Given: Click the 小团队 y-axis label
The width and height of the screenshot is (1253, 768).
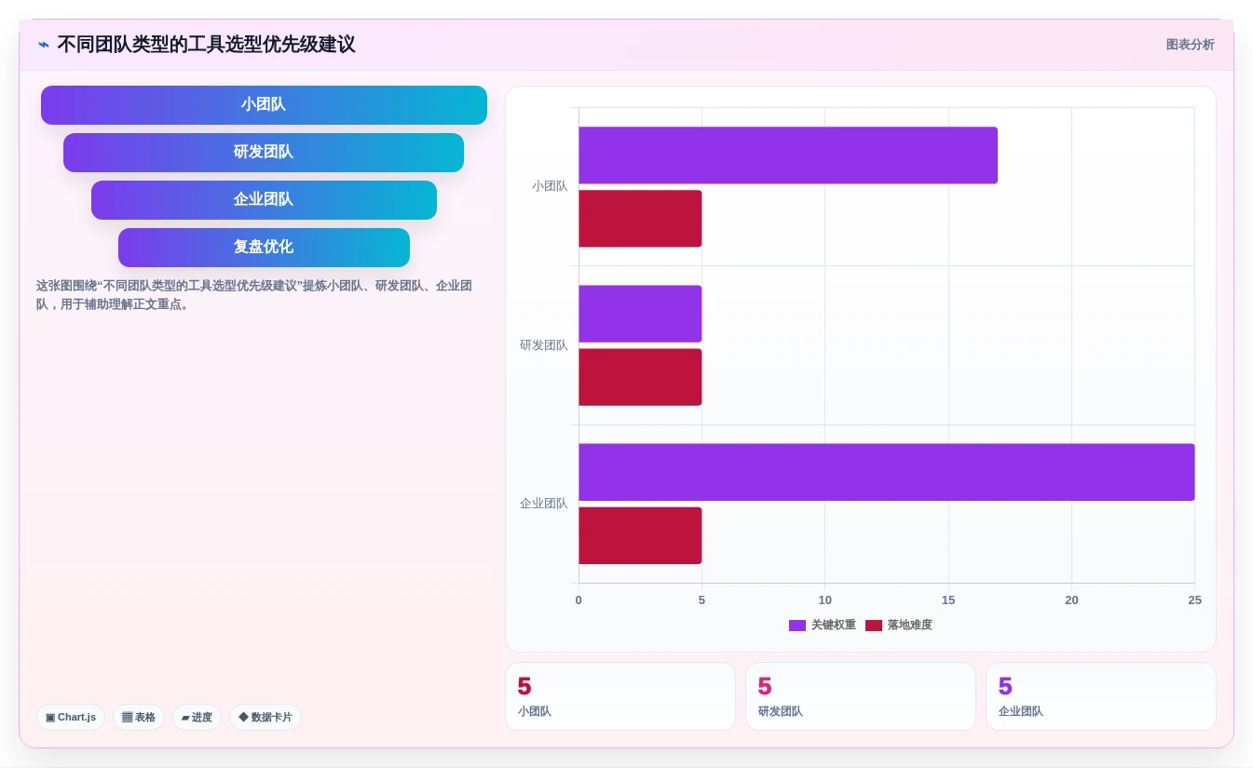Looking at the screenshot, I should [550, 186].
